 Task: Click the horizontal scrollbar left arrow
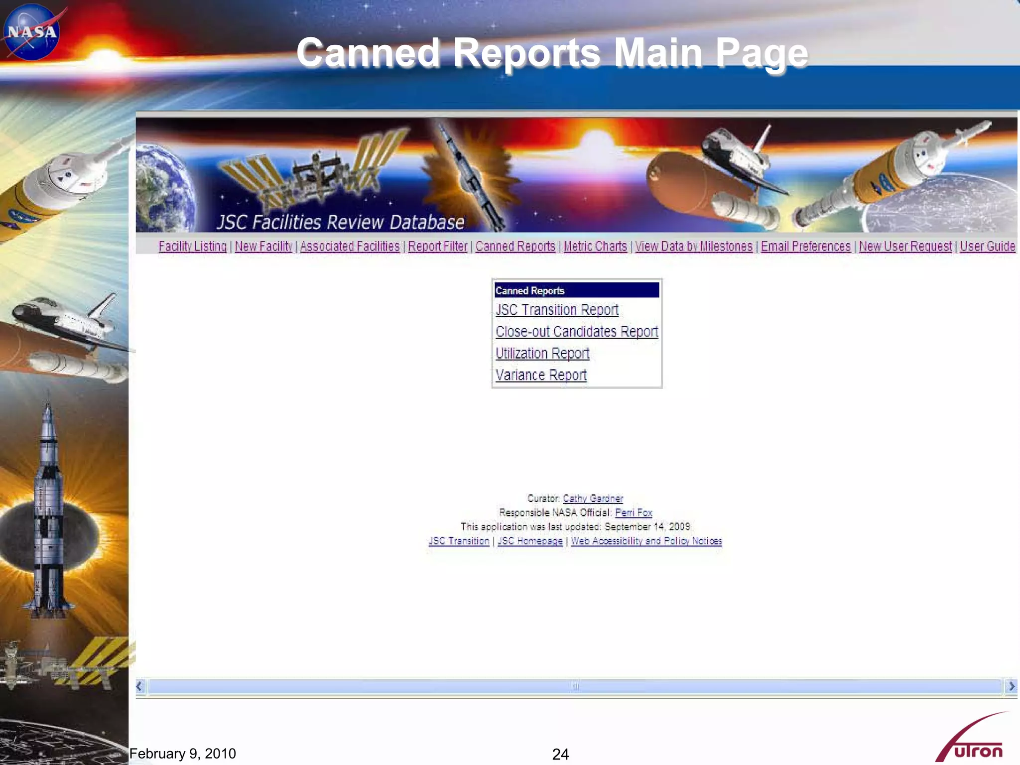140,687
